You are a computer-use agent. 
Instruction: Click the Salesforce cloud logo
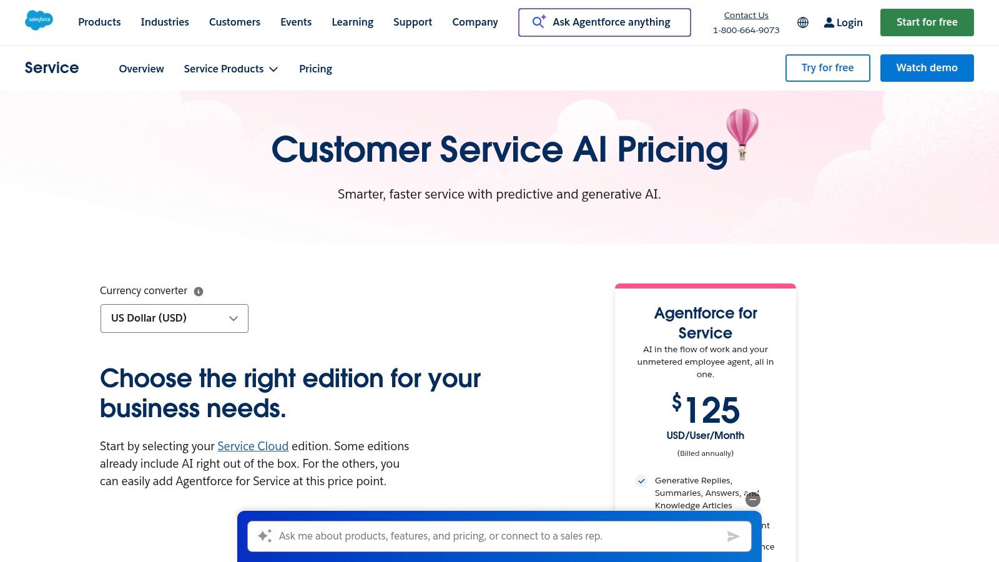click(x=39, y=21)
